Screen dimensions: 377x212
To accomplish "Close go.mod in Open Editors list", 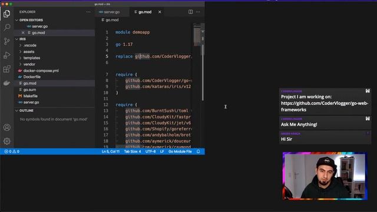I will pos(23,33).
